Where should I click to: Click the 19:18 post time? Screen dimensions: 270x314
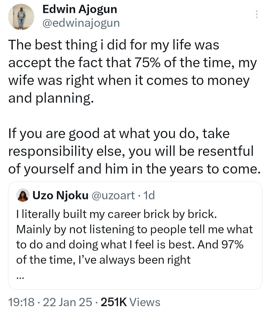[21, 302]
